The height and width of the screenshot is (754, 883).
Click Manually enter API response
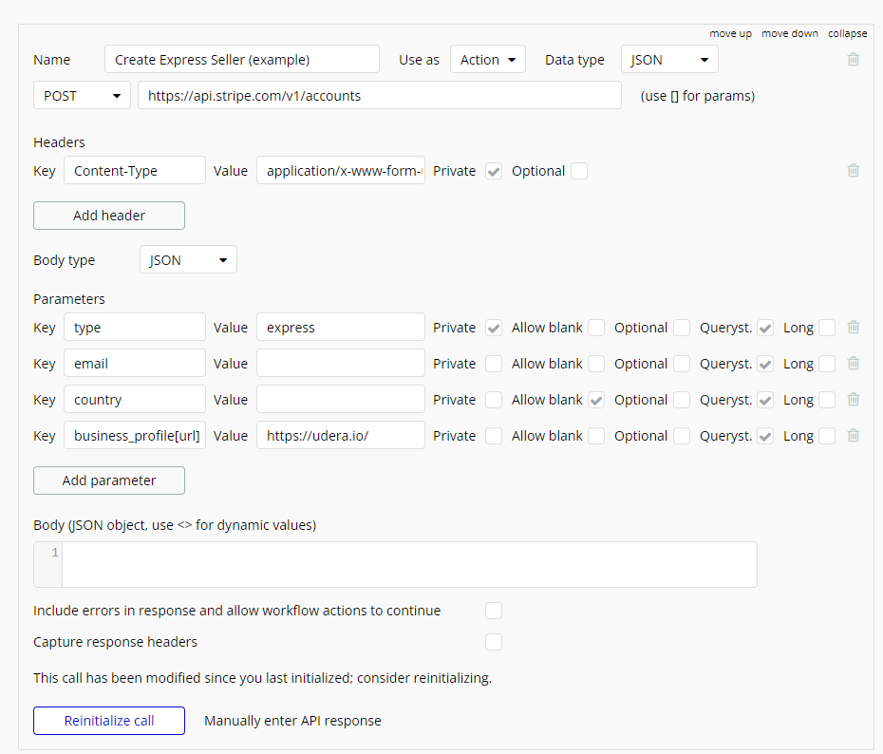pyautogui.click(x=292, y=721)
